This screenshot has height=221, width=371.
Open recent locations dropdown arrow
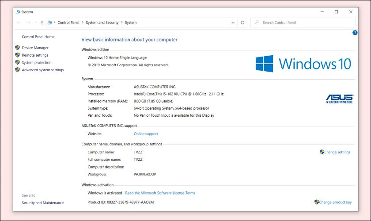click(x=35, y=23)
